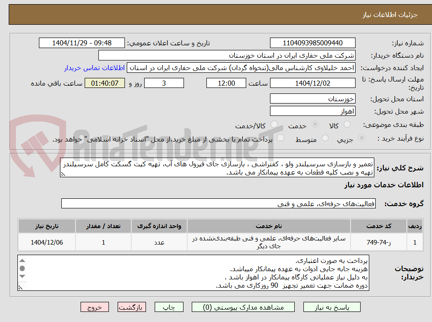The height and width of the screenshot is (322, 432).
Task: Click the deadline date field 1404/12/02
Action: coord(313,83)
